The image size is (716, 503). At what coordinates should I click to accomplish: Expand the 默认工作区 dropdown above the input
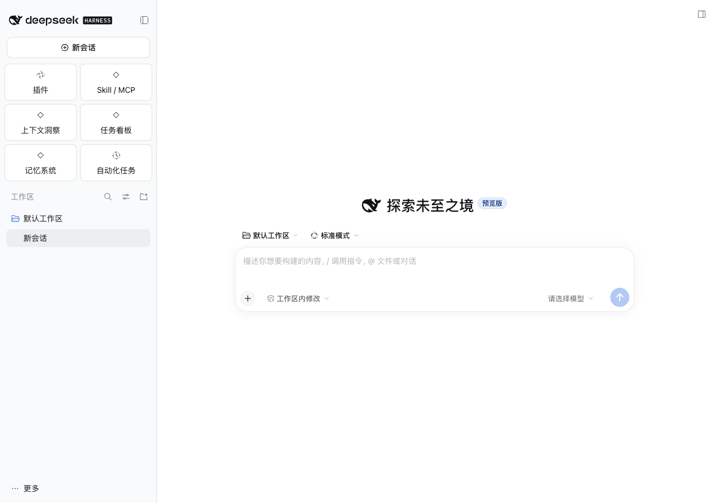(270, 236)
